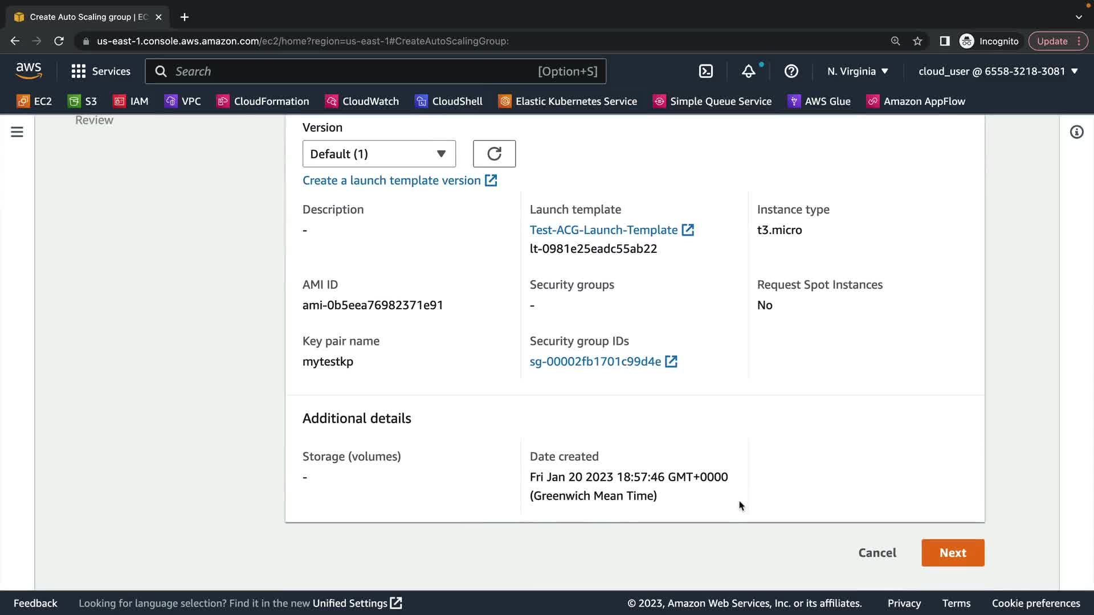
Task: Open the S3 favorites shortcut
Action: point(83,101)
